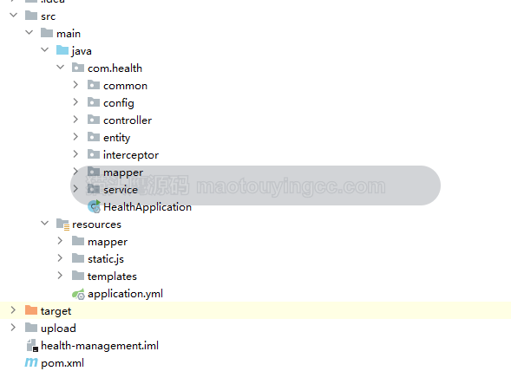Image resolution: width=511 pixels, height=371 pixels.
Task: Click the Maven pom.xml icon
Action: tap(31, 362)
